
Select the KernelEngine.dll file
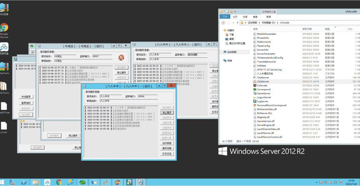click(266, 125)
